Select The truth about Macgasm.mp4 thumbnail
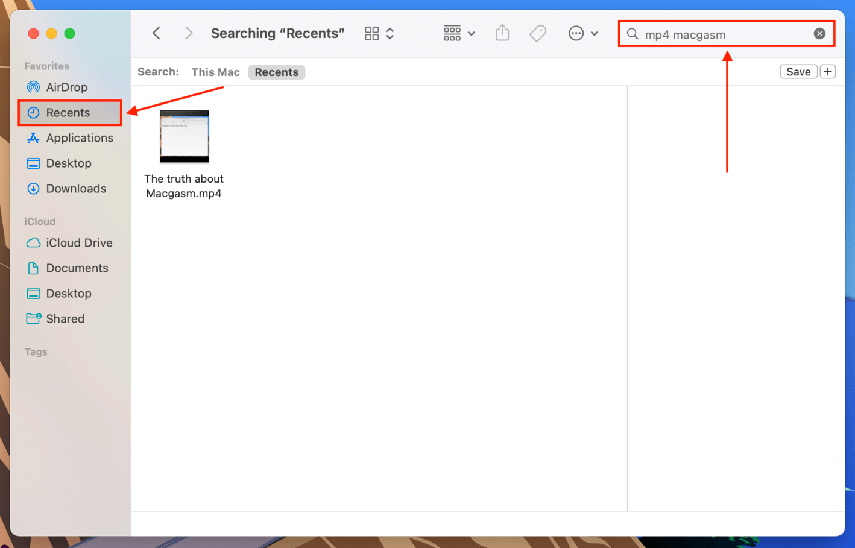The width and height of the screenshot is (855, 548). point(184,136)
